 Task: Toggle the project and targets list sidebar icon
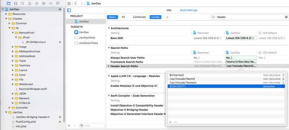tap(69, 10)
